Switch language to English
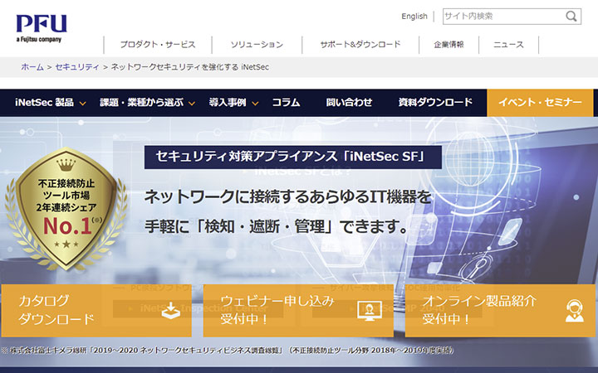598x373 pixels. pyautogui.click(x=414, y=17)
